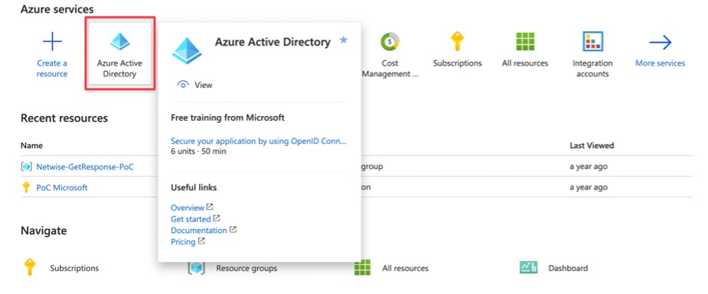Click the resource group icon beside Netwise-GetResponse-PoC

[x=27, y=166]
